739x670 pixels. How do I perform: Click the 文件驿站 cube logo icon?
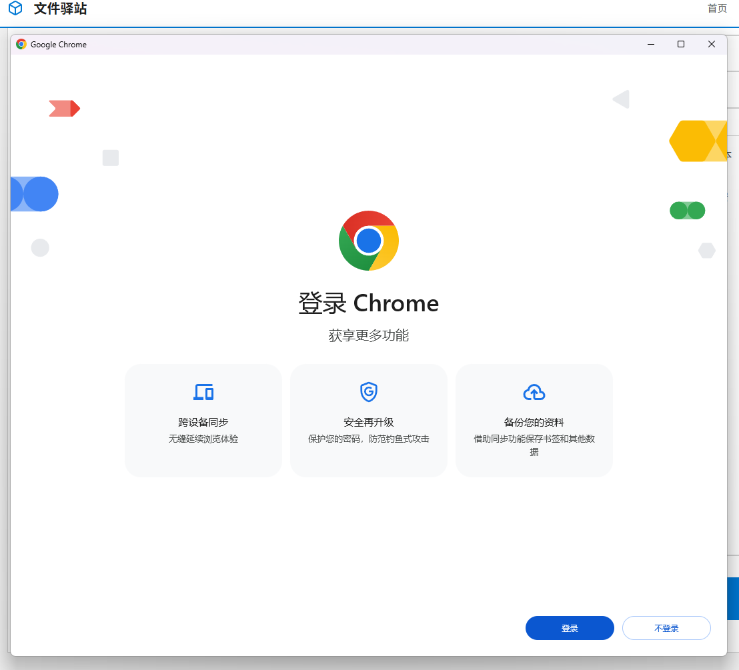15,9
